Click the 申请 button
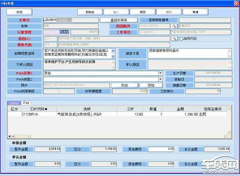 click(195, 12)
